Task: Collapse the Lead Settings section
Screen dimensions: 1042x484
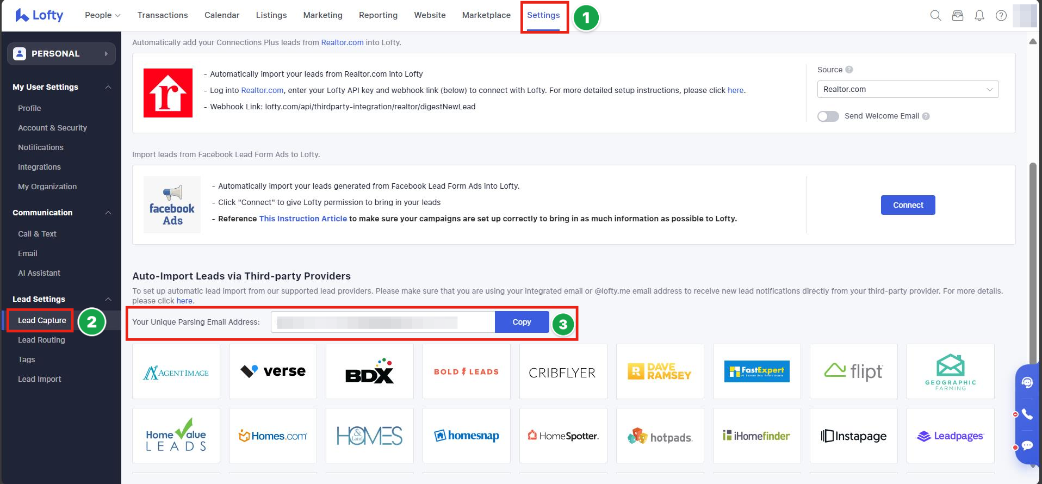Action: (x=108, y=299)
